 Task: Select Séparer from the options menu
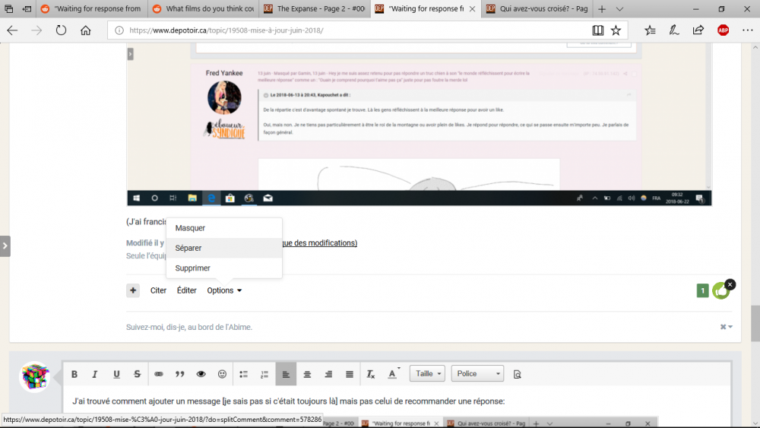pos(188,248)
